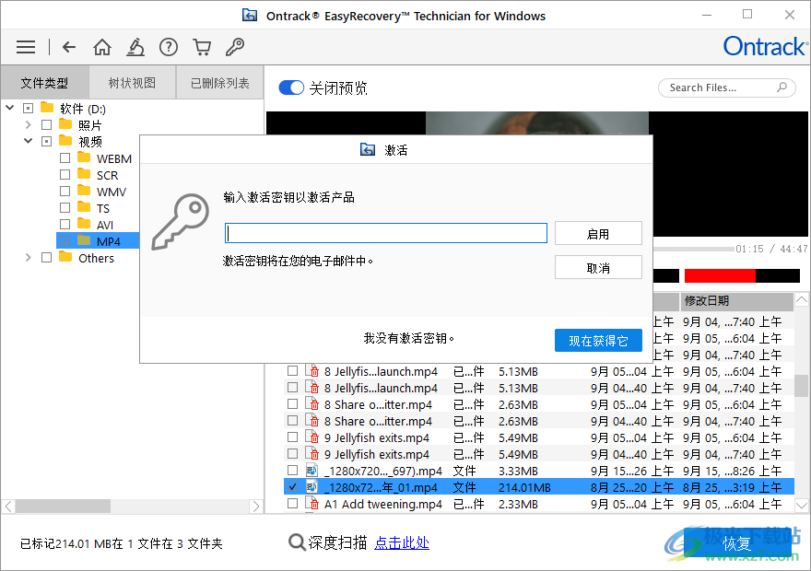This screenshot has height=571, width=811.
Task: Click the video preview progress bar
Action: (x=694, y=249)
